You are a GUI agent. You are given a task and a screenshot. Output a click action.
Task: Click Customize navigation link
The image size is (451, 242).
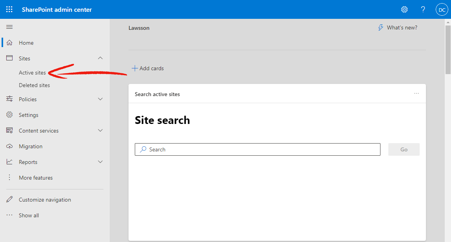[45, 200]
